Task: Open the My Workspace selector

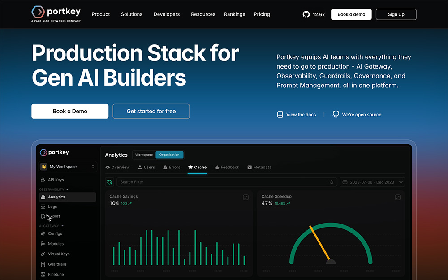Action: click(68, 167)
